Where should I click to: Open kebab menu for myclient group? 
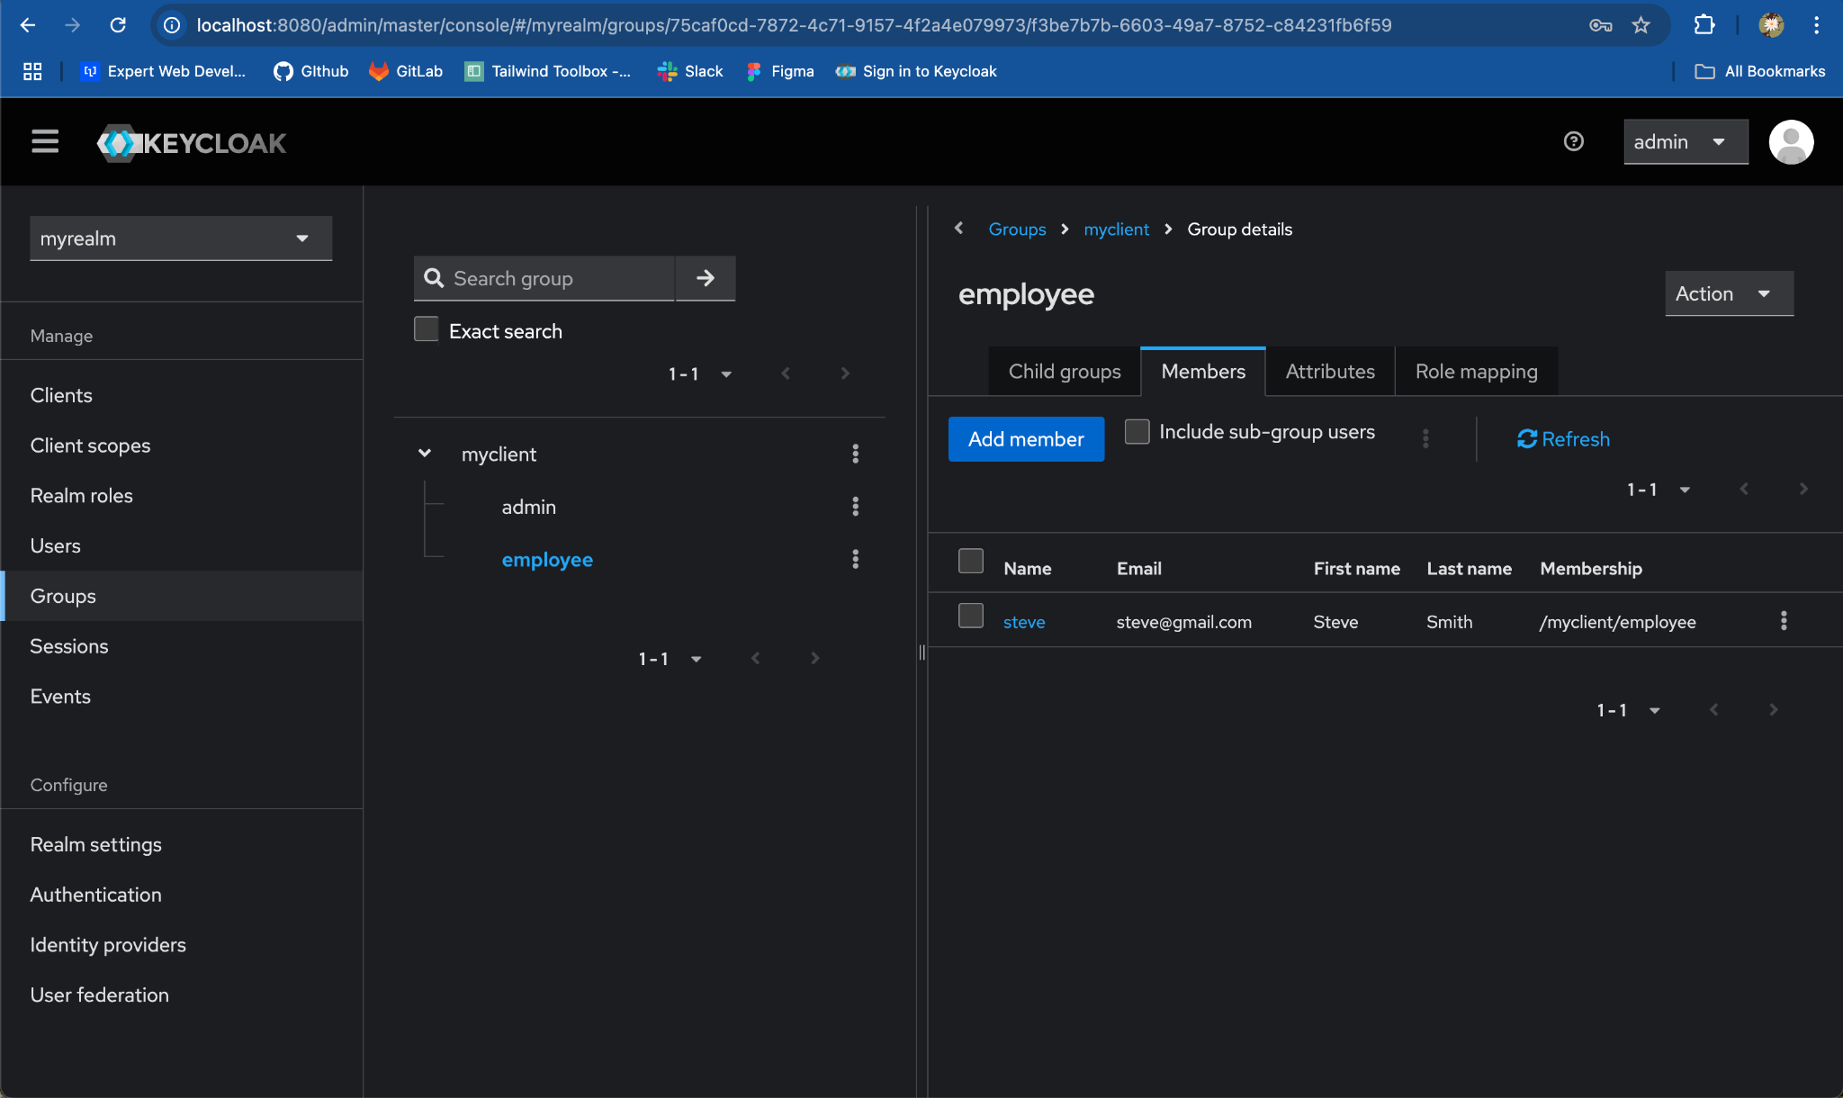pos(855,454)
